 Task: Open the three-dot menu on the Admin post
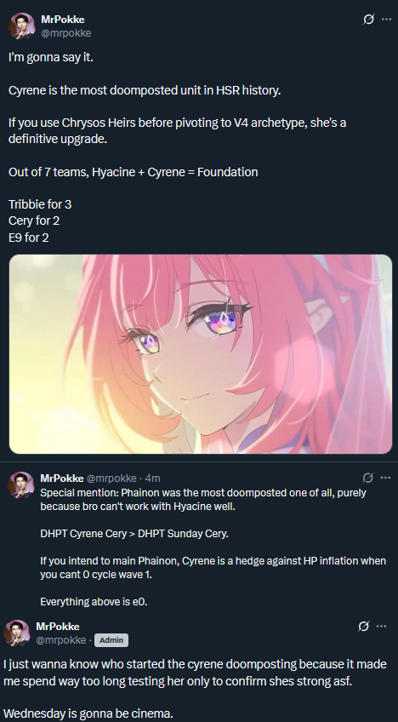click(x=382, y=627)
